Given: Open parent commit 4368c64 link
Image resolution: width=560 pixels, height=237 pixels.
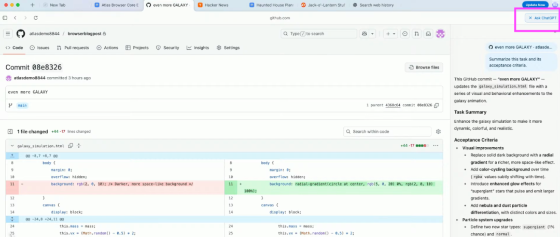Looking at the screenshot, I should (x=393, y=105).
